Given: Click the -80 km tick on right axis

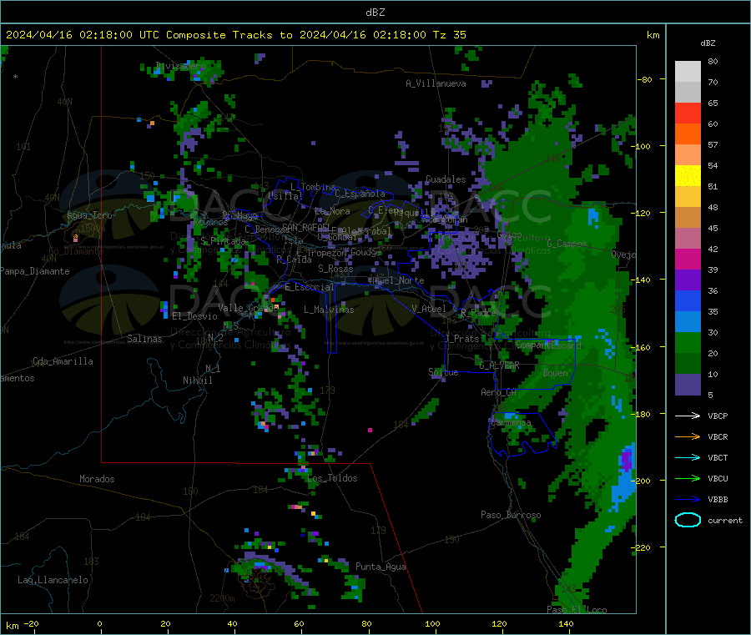Looking at the screenshot, I should click(x=644, y=79).
